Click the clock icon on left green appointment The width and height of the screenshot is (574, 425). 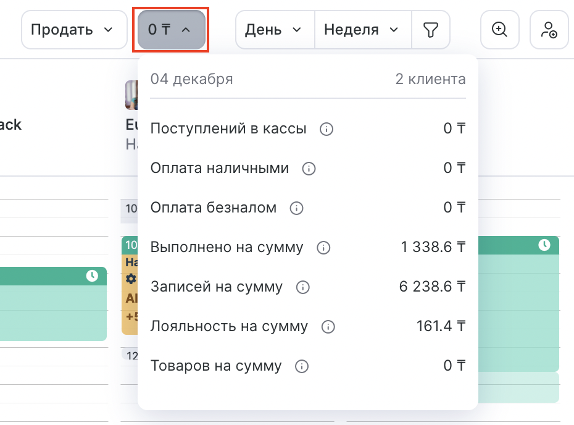pos(92,276)
